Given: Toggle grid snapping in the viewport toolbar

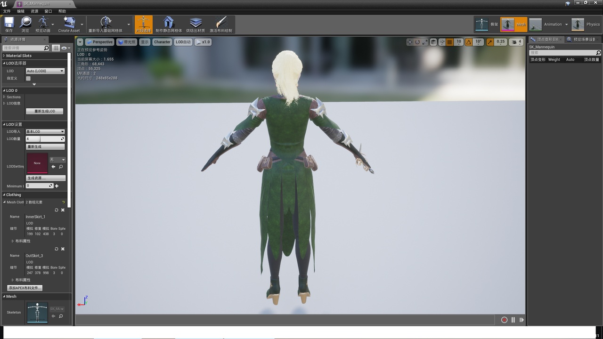Looking at the screenshot, I should 449,42.
